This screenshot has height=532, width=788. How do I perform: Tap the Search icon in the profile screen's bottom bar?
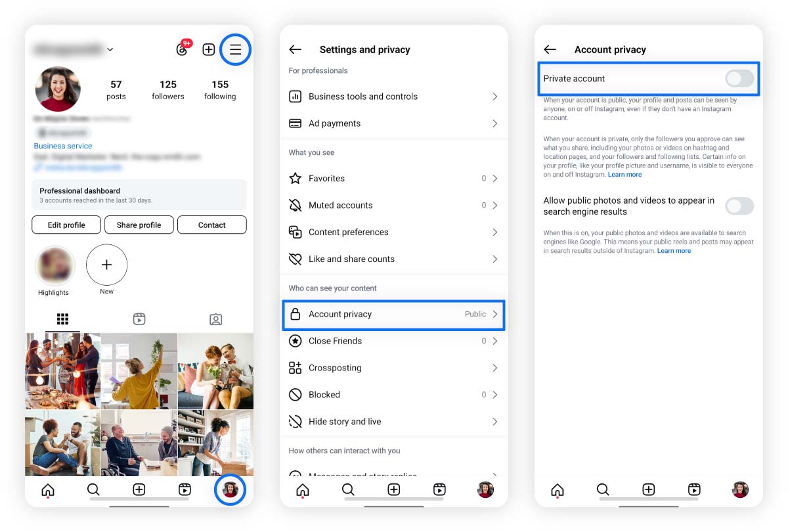93,489
